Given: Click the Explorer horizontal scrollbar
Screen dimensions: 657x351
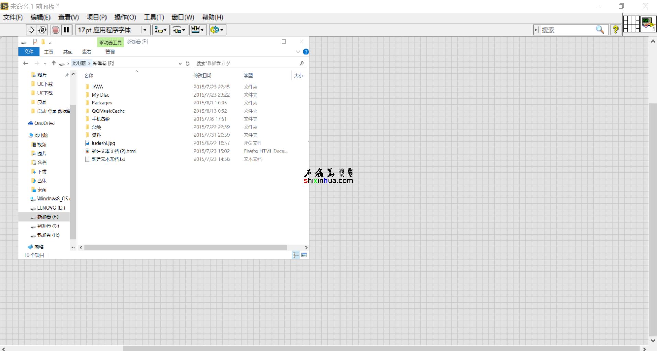Looking at the screenshot, I should pyautogui.click(x=185, y=247).
